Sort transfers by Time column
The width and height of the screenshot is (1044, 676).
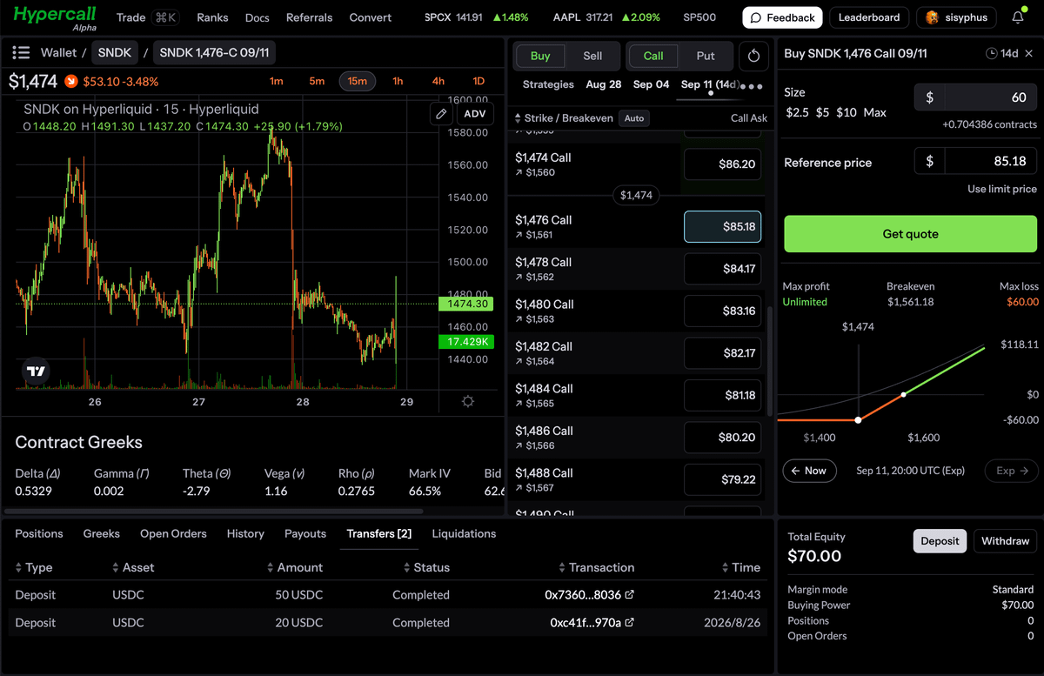click(x=741, y=567)
